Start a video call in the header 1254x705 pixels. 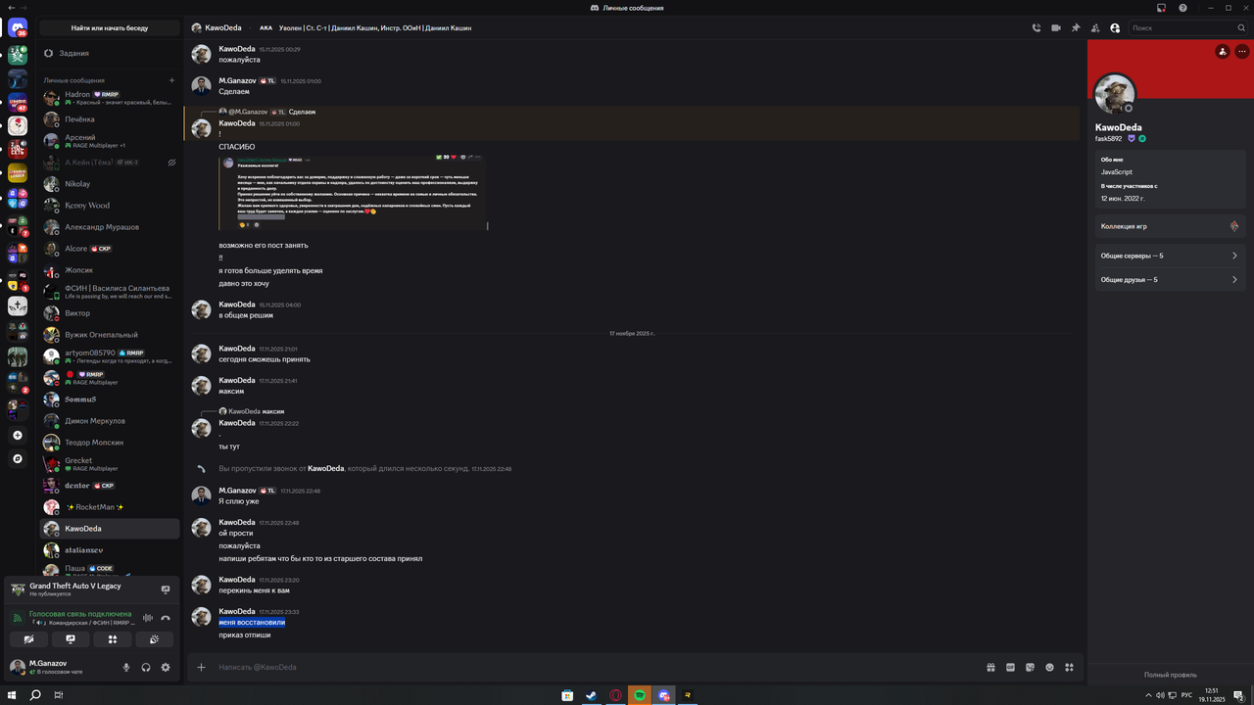pos(1056,28)
